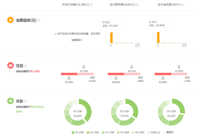Click dark red male bar above 49.29%

tap(69, 74)
